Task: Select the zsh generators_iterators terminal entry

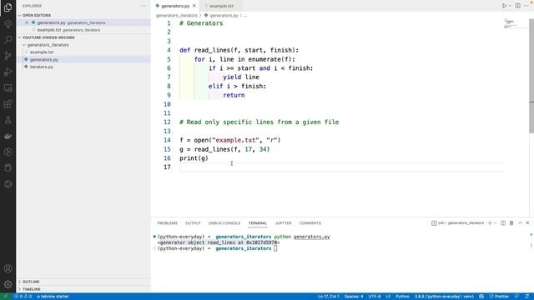Action: point(458,223)
